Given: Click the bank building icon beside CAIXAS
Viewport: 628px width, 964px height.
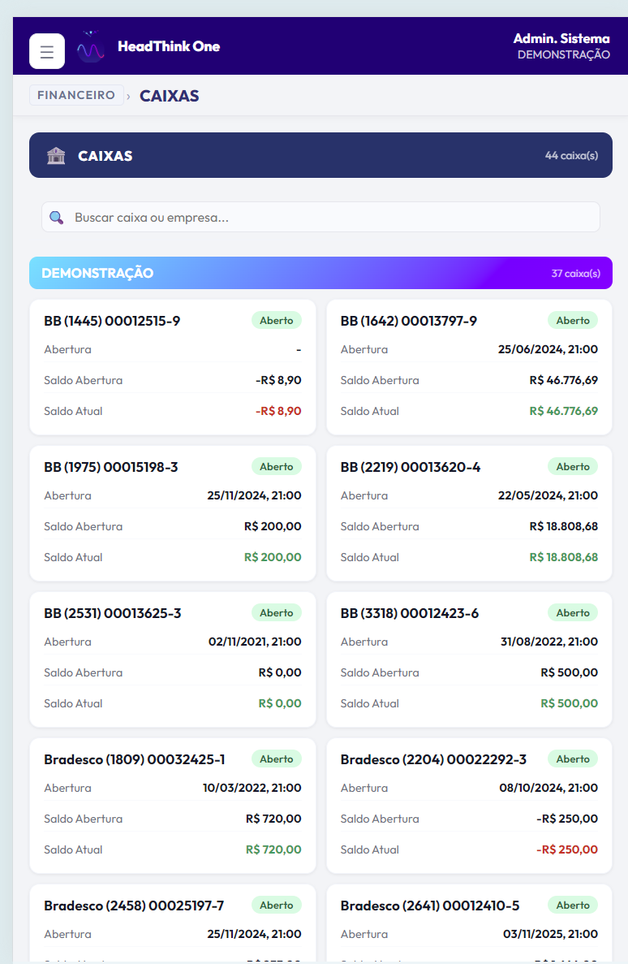Looking at the screenshot, I should pyautogui.click(x=56, y=156).
